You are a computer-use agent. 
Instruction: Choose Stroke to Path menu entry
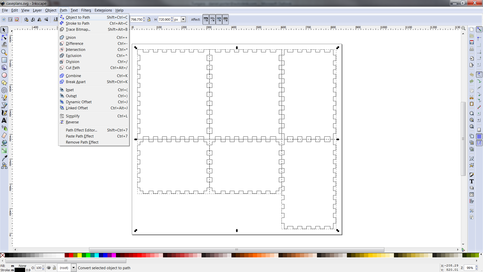(x=94, y=23)
